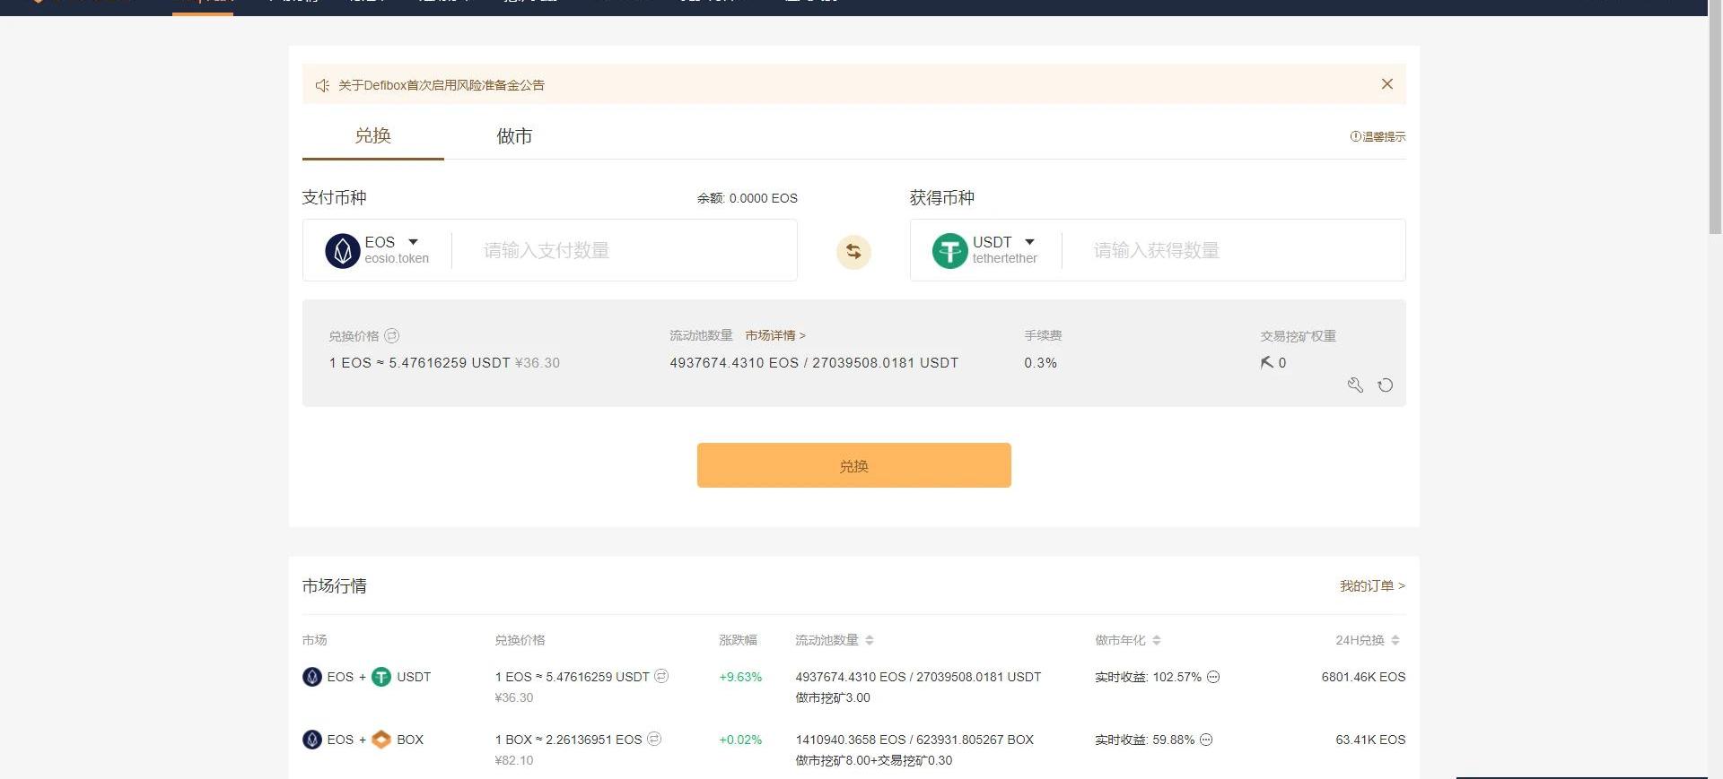Click the refresh icon in info panel
The image size is (1723, 779).
1386,385
